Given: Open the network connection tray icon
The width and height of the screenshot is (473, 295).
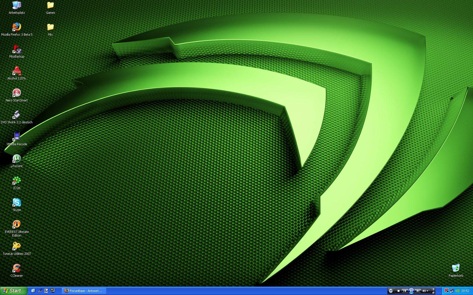Looking at the screenshot, I should pos(452,291).
